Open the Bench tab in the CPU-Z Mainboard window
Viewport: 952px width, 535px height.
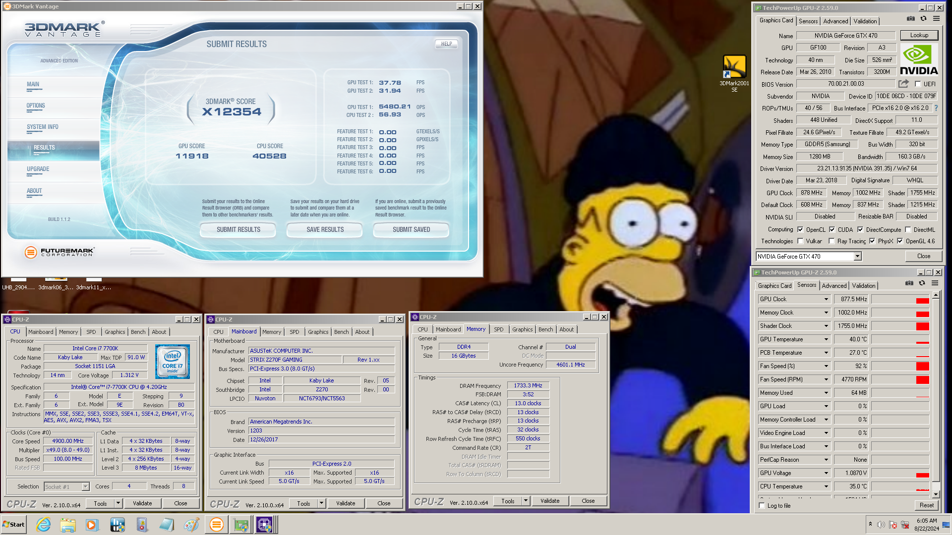pyautogui.click(x=341, y=332)
